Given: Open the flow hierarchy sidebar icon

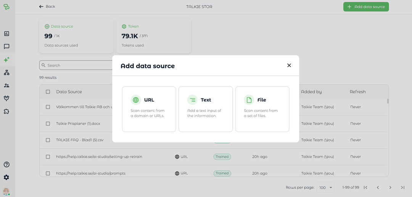Looking at the screenshot, I should [6, 73].
